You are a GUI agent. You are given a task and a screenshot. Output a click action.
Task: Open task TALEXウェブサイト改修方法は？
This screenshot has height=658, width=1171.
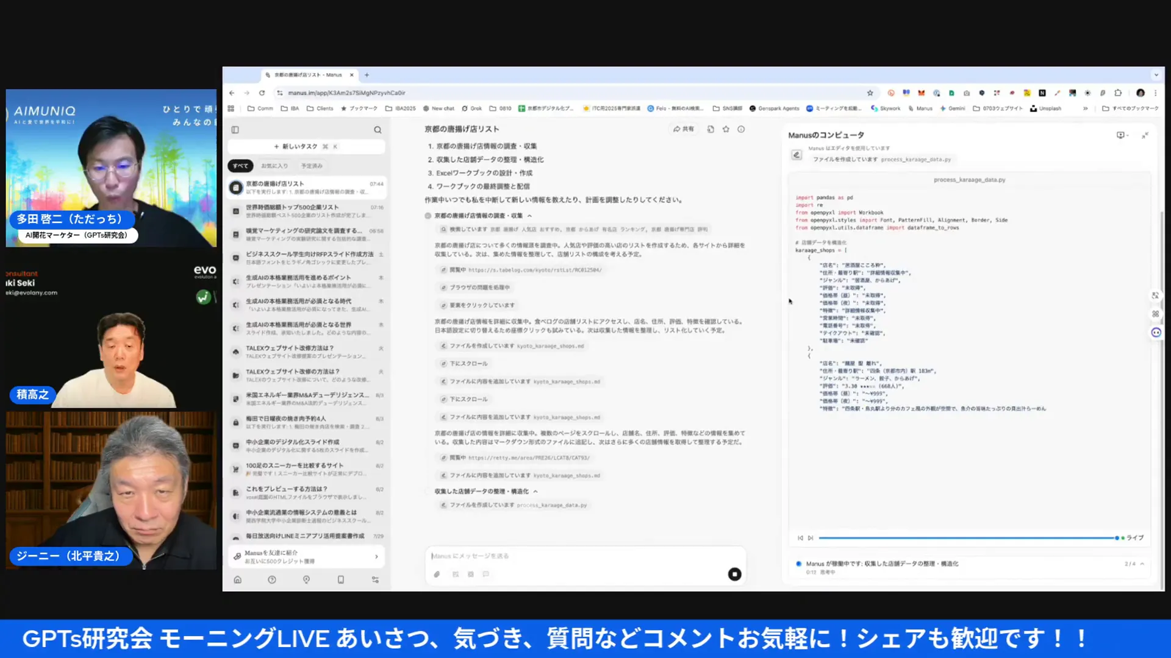[x=307, y=352]
